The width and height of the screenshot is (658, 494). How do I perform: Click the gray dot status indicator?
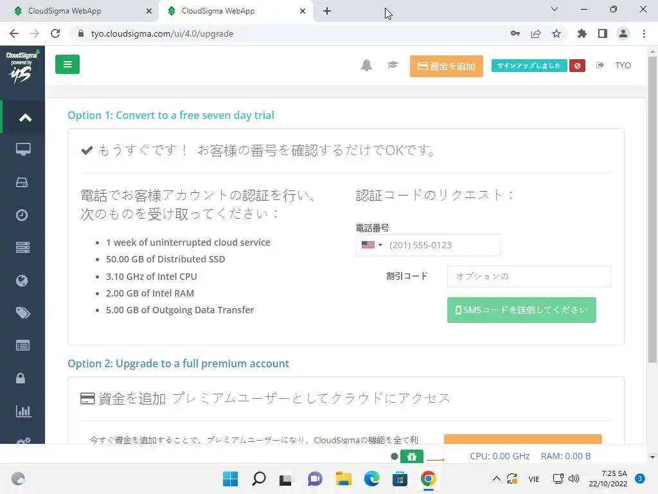[x=394, y=456]
